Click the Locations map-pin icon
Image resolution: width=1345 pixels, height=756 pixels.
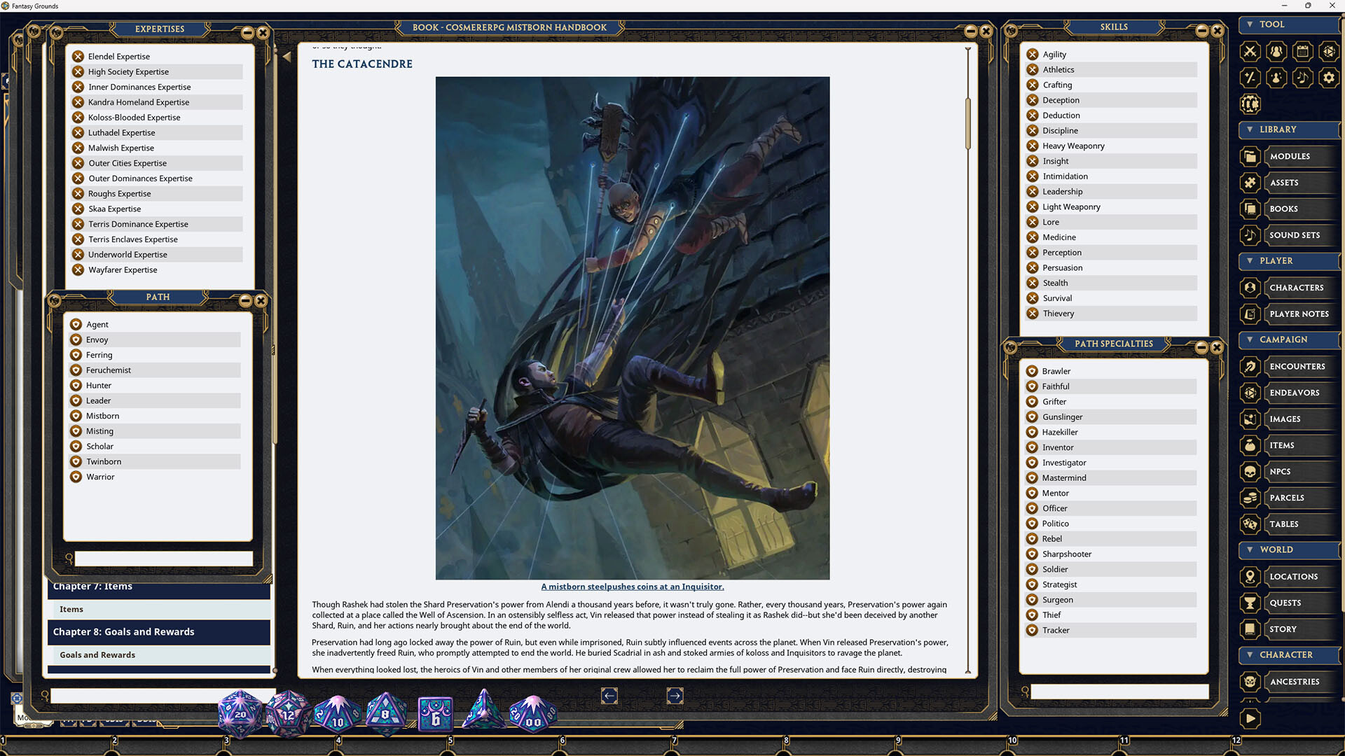coord(1250,577)
